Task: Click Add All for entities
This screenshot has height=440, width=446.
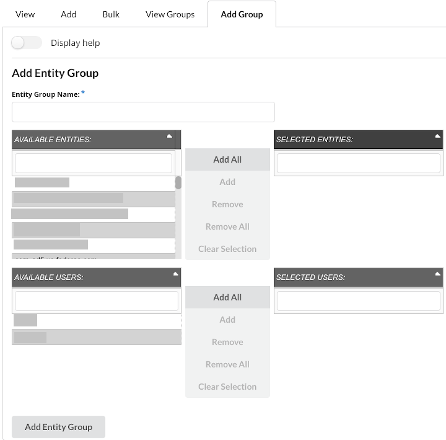Action: 227,159
